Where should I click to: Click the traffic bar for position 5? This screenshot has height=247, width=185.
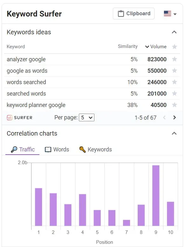[x=97, y=218]
